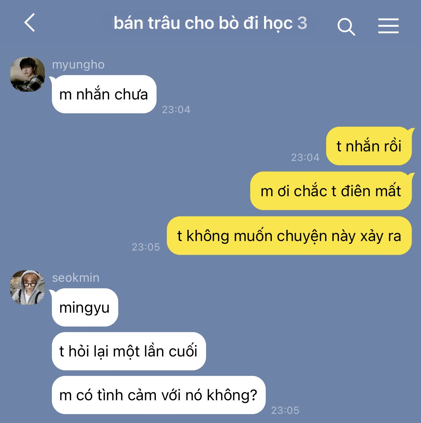Select the 'mingyu' message bubble

85,308
